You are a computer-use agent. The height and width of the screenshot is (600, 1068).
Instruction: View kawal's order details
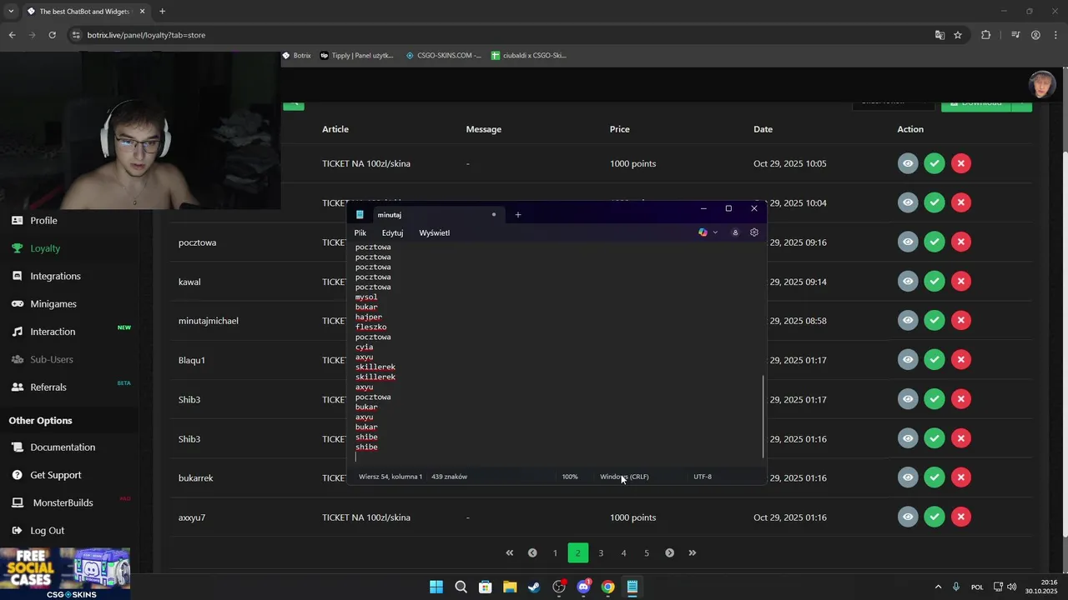click(908, 281)
